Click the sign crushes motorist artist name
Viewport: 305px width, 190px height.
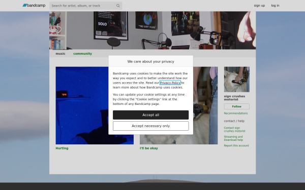click(234, 98)
